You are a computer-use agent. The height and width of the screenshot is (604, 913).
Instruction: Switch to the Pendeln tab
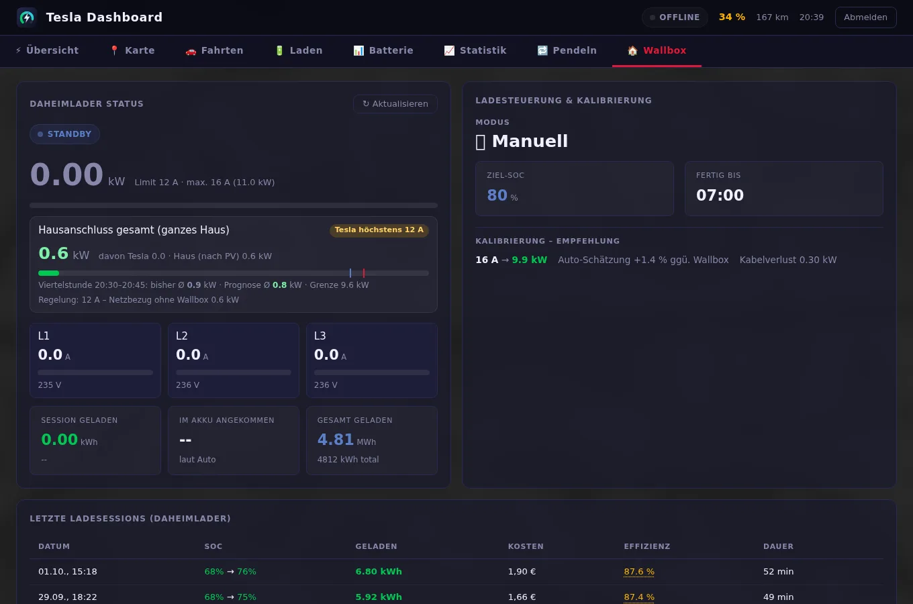(567, 50)
